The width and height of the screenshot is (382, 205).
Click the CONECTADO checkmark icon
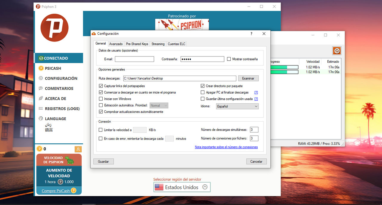pyautogui.click(x=41, y=58)
